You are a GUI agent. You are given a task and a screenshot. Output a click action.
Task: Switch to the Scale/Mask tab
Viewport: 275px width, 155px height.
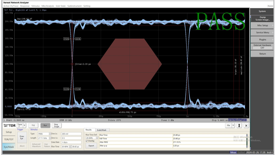(102, 130)
